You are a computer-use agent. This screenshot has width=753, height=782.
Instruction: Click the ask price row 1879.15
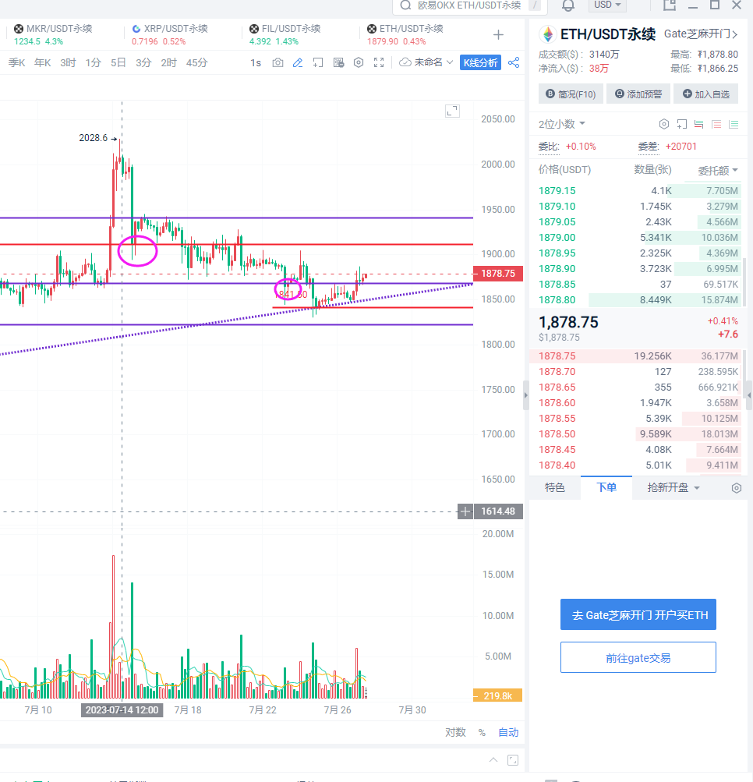pos(638,191)
